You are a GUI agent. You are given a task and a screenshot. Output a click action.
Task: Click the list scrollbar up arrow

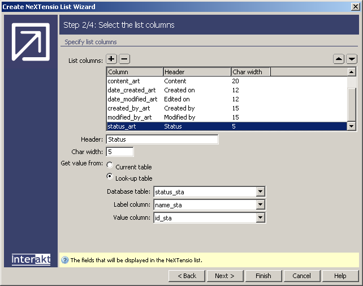[352, 72]
